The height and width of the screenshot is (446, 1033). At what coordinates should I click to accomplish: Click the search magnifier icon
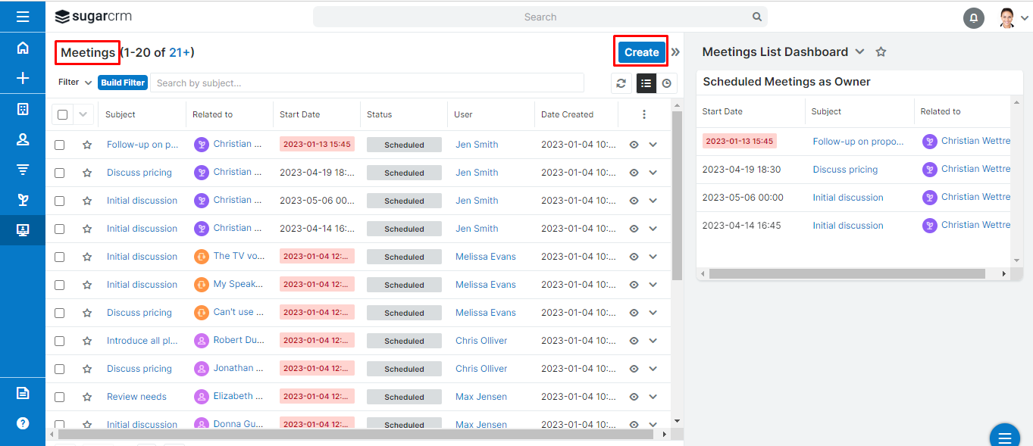[756, 17]
